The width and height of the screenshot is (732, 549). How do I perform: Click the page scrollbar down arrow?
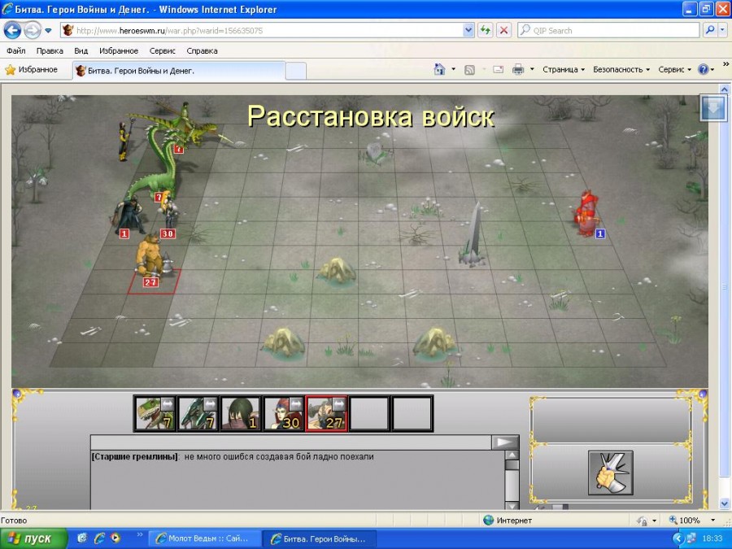coord(724,503)
